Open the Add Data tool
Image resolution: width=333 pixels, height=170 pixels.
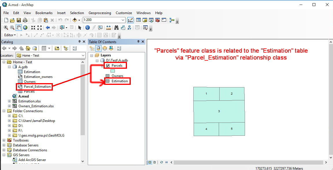(x=74, y=20)
